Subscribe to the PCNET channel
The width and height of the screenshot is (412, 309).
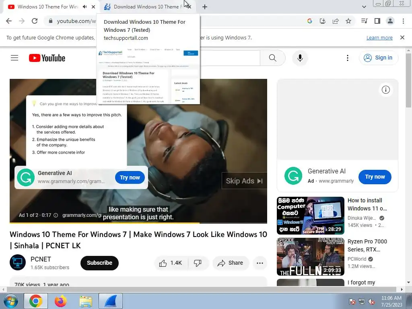tap(100, 263)
